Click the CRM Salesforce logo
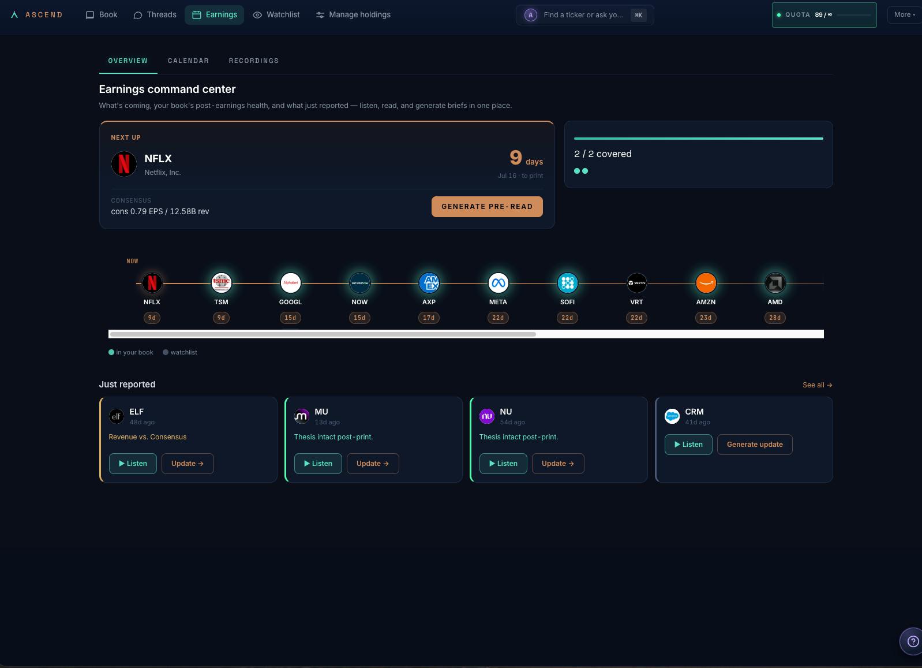This screenshot has height=668, width=922. pyautogui.click(x=672, y=416)
